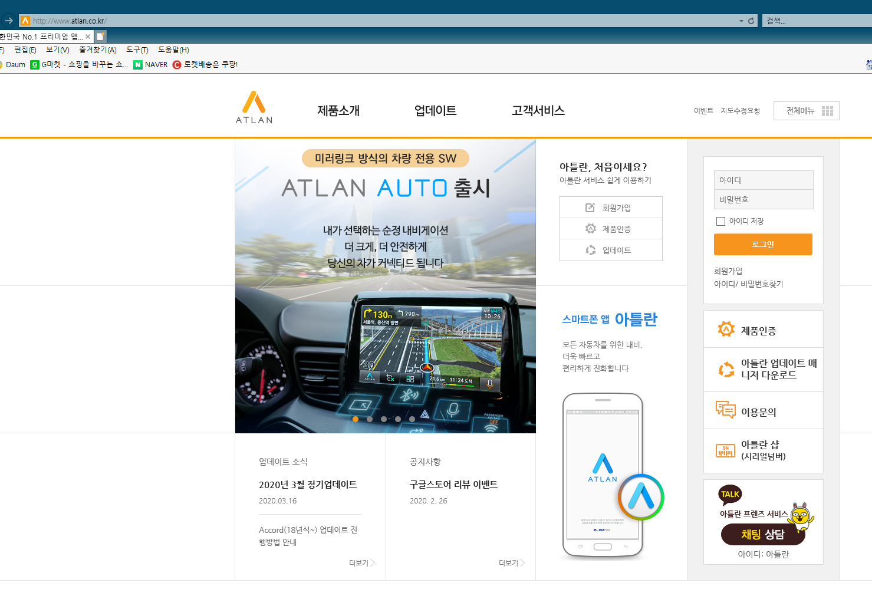Screen dimensions: 872x596
Task: Open the 도움말(H) menu
Action: pyautogui.click(x=173, y=50)
